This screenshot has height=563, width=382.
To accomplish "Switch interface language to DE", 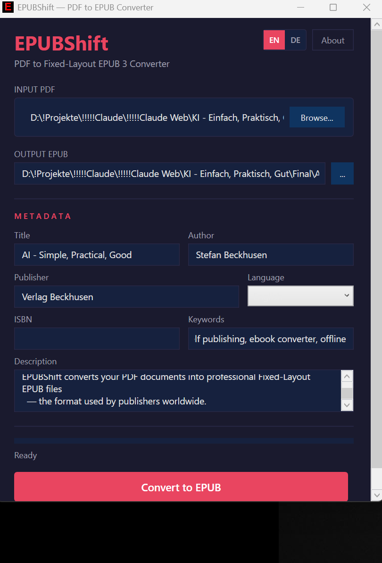I will pyautogui.click(x=295, y=40).
